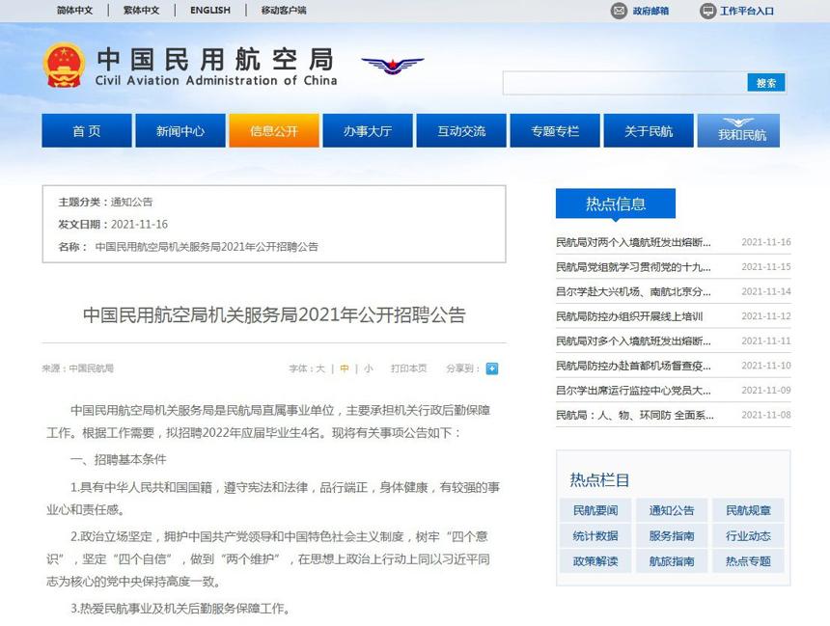Screen dimensions: 830x626
Task: Click the Civil Aviation Administration of China title
Action: [x=216, y=80]
